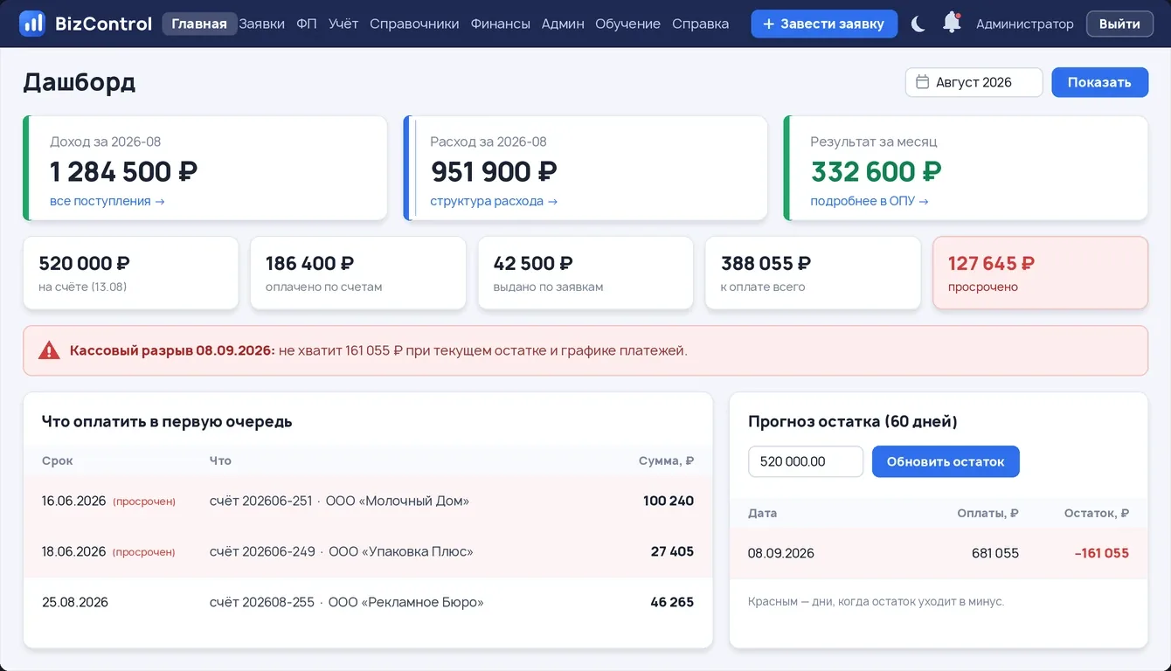Click the 951 900 ₽ expense value
The height and width of the screenshot is (671, 1171).
(494, 171)
